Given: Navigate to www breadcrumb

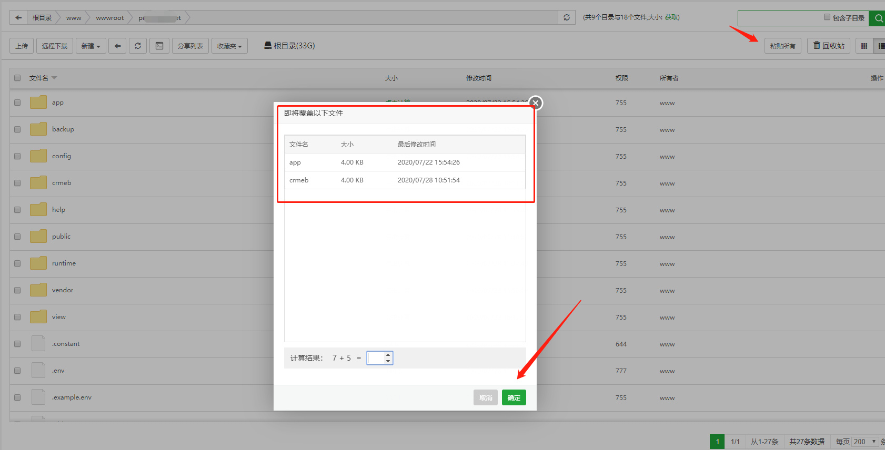Looking at the screenshot, I should 74,18.
